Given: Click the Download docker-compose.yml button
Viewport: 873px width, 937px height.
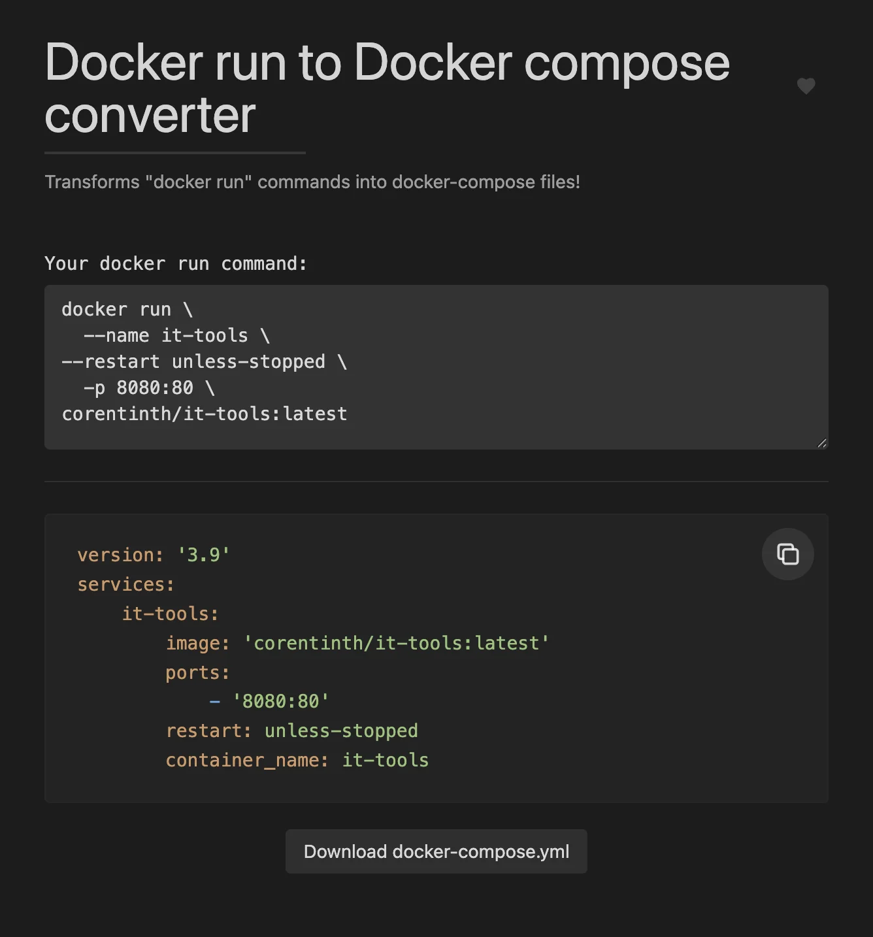Looking at the screenshot, I should coord(436,851).
